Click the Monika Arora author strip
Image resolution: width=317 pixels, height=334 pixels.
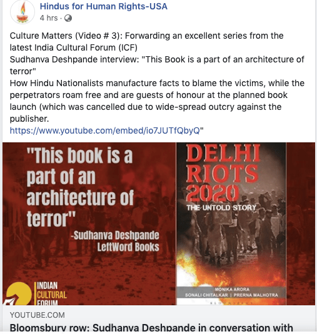coord(232,292)
